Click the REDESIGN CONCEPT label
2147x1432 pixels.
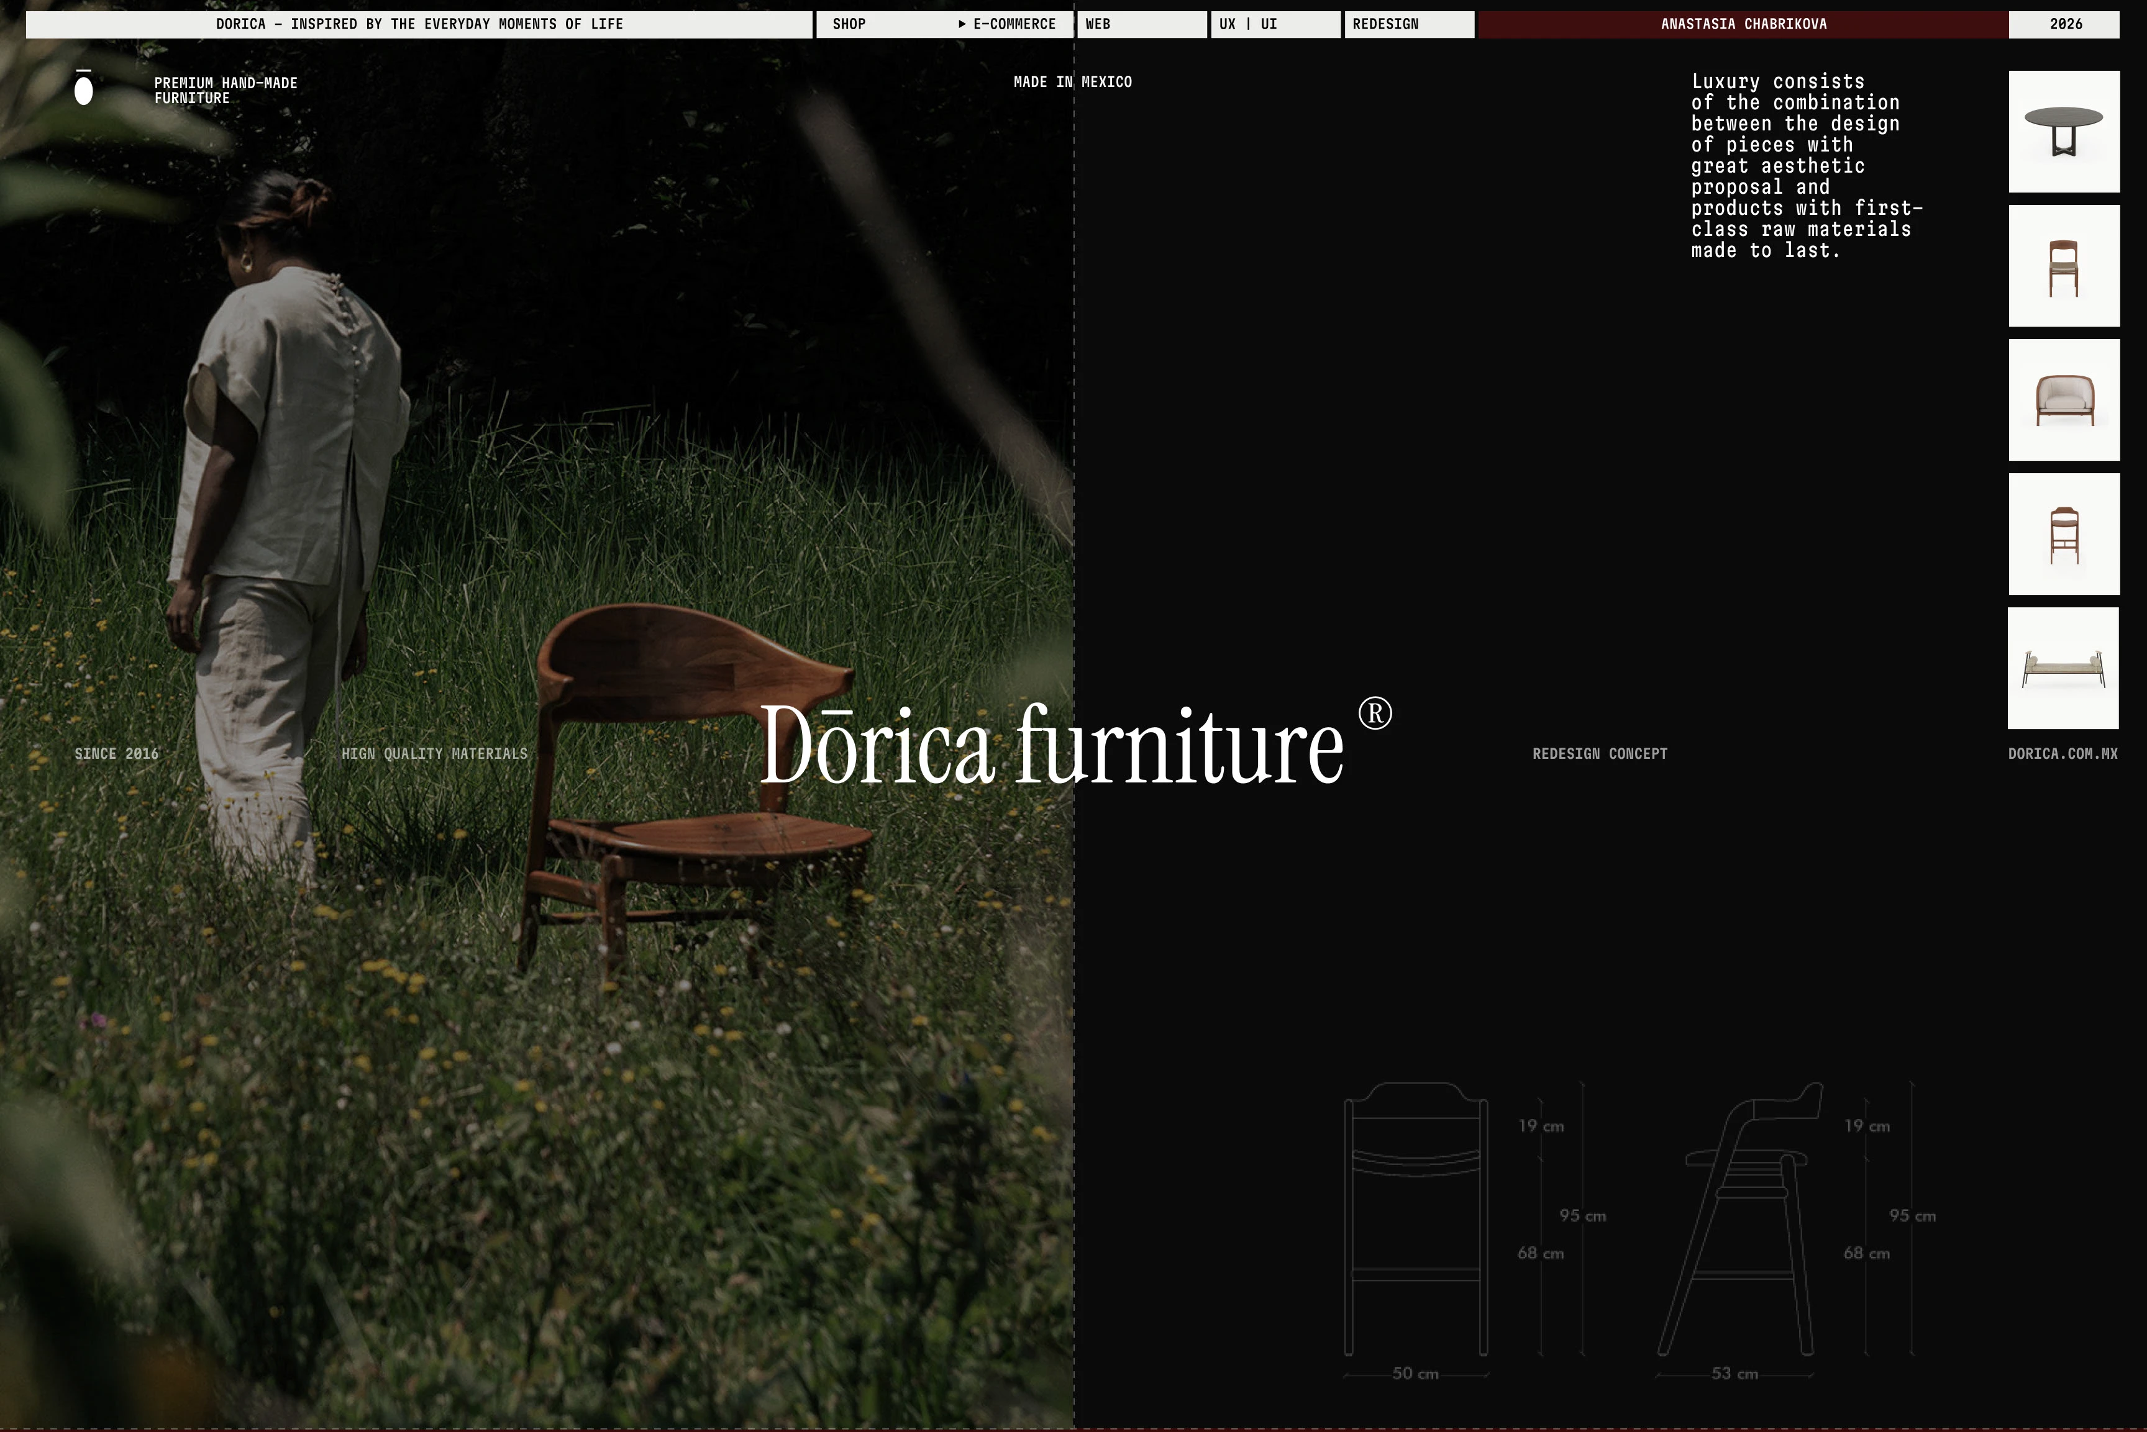click(x=1600, y=753)
